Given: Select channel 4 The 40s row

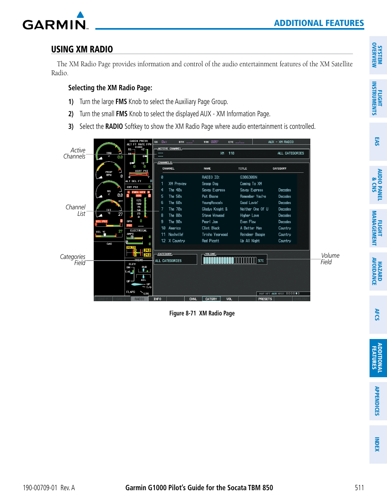Looking at the screenshot, I should 228,190.
